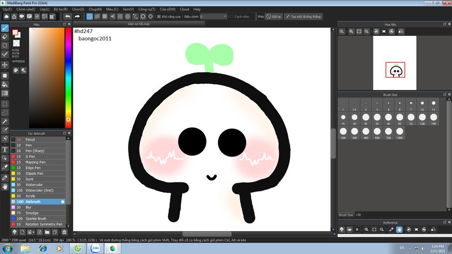This screenshot has width=452, height=254.
Task: Choose brush size 25 preset
Action: (x=366, y=119)
